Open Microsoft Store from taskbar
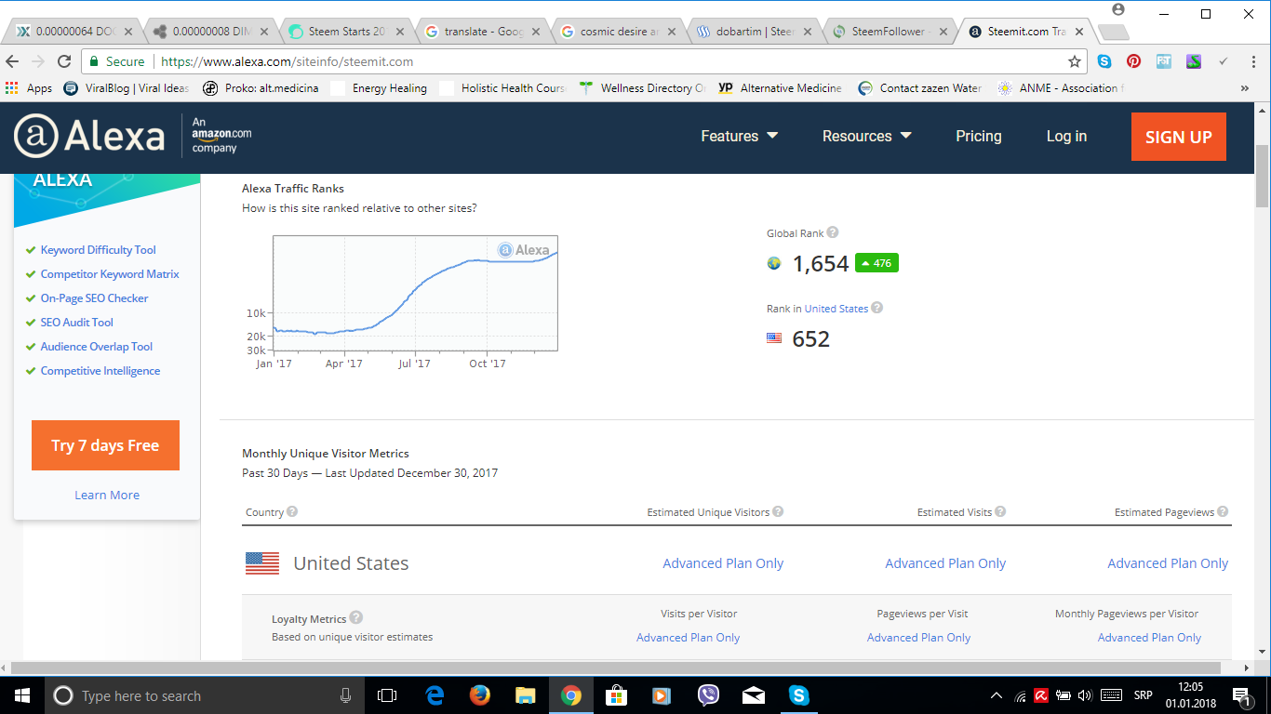This screenshot has height=714, width=1271. coord(616,695)
